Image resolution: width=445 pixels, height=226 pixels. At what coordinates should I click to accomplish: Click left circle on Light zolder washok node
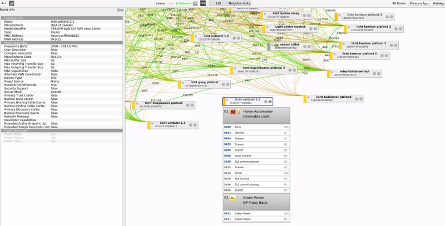(311, 29)
